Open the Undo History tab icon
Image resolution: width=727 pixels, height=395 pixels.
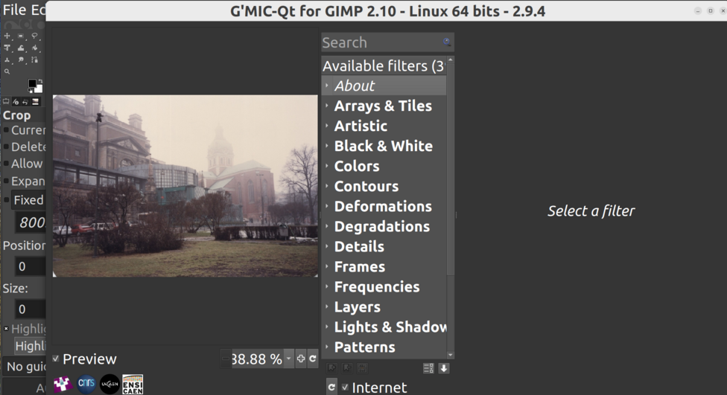pos(25,101)
